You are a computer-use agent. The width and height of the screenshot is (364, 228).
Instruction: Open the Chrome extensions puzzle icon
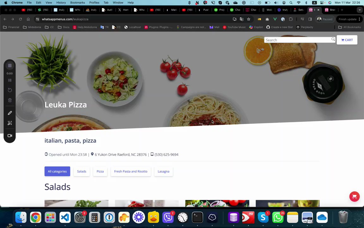click(291, 19)
